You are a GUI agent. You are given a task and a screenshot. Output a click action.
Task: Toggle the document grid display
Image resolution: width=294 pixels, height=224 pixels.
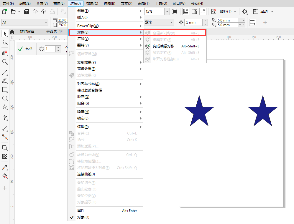click(x=194, y=11)
